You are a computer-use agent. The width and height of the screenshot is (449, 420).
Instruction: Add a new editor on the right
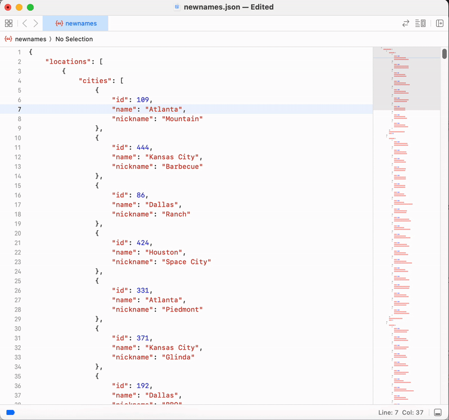pos(439,24)
